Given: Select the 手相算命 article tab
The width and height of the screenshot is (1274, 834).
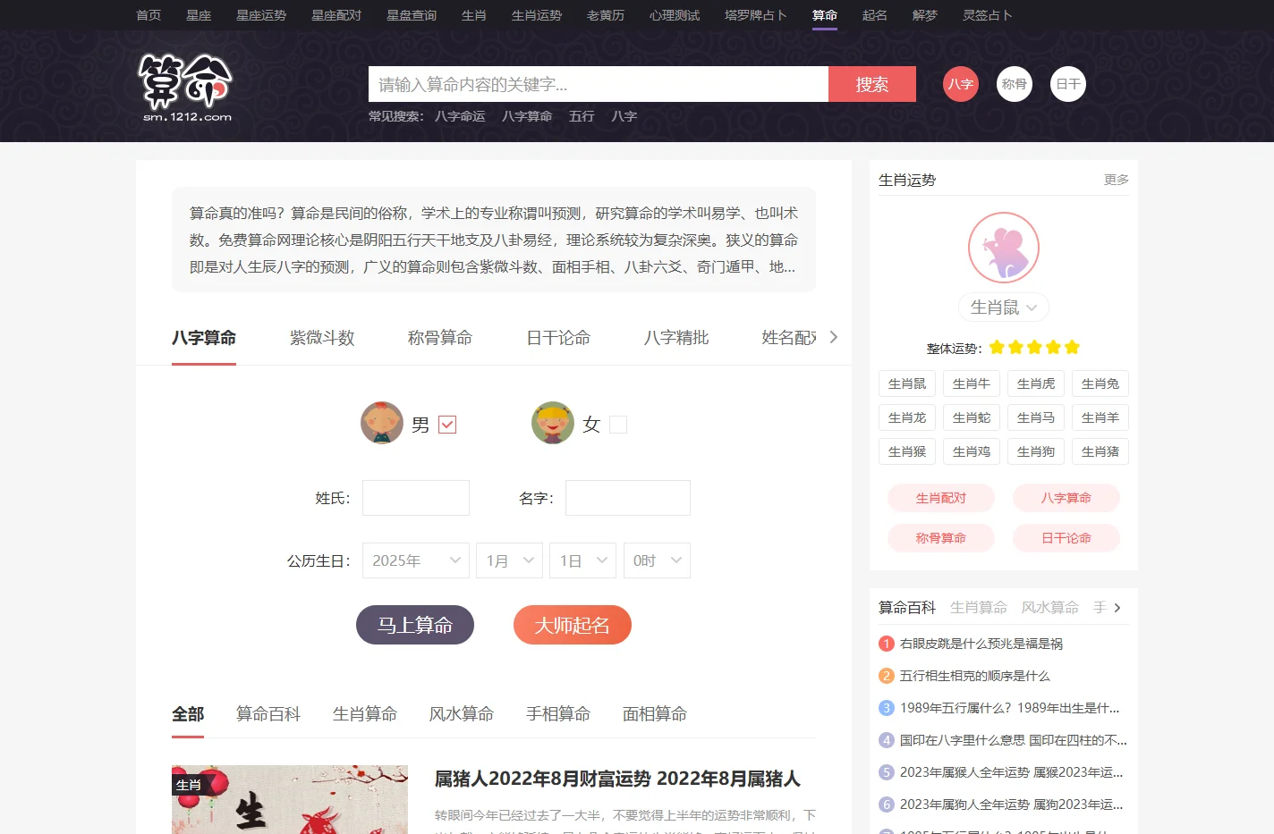Looking at the screenshot, I should pyautogui.click(x=558, y=714).
